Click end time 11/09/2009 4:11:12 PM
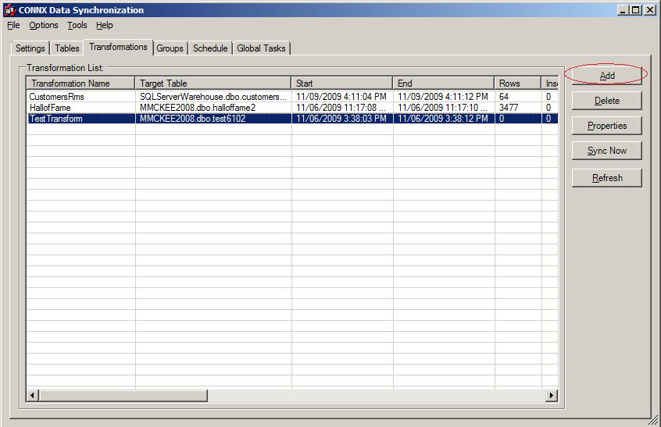661x427 pixels. point(443,97)
